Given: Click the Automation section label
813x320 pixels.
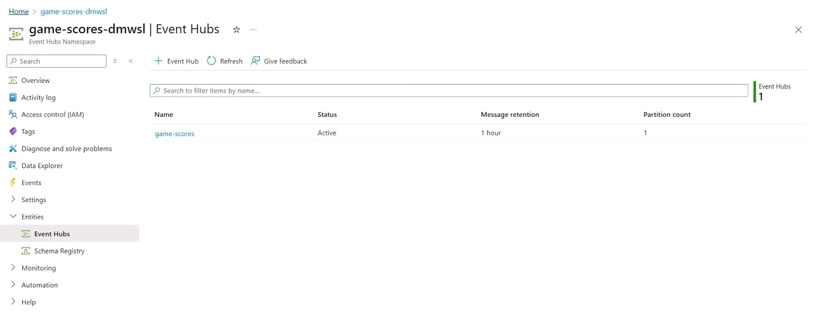Looking at the screenshot, I should (x=40, y=285).
